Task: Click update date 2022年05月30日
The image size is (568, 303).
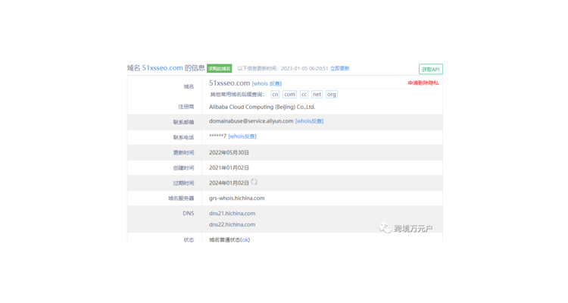Action: [x=229, y=152]
